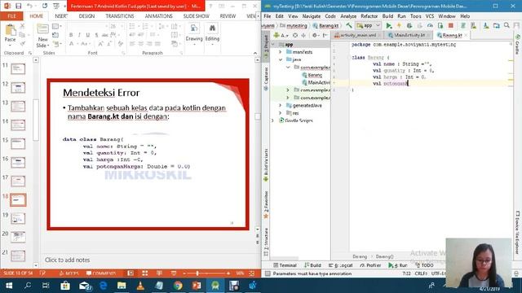Open project view settings gear
The height and width of the screenshot is (293, 522).
pyautogui.click(x=315, y=35)
